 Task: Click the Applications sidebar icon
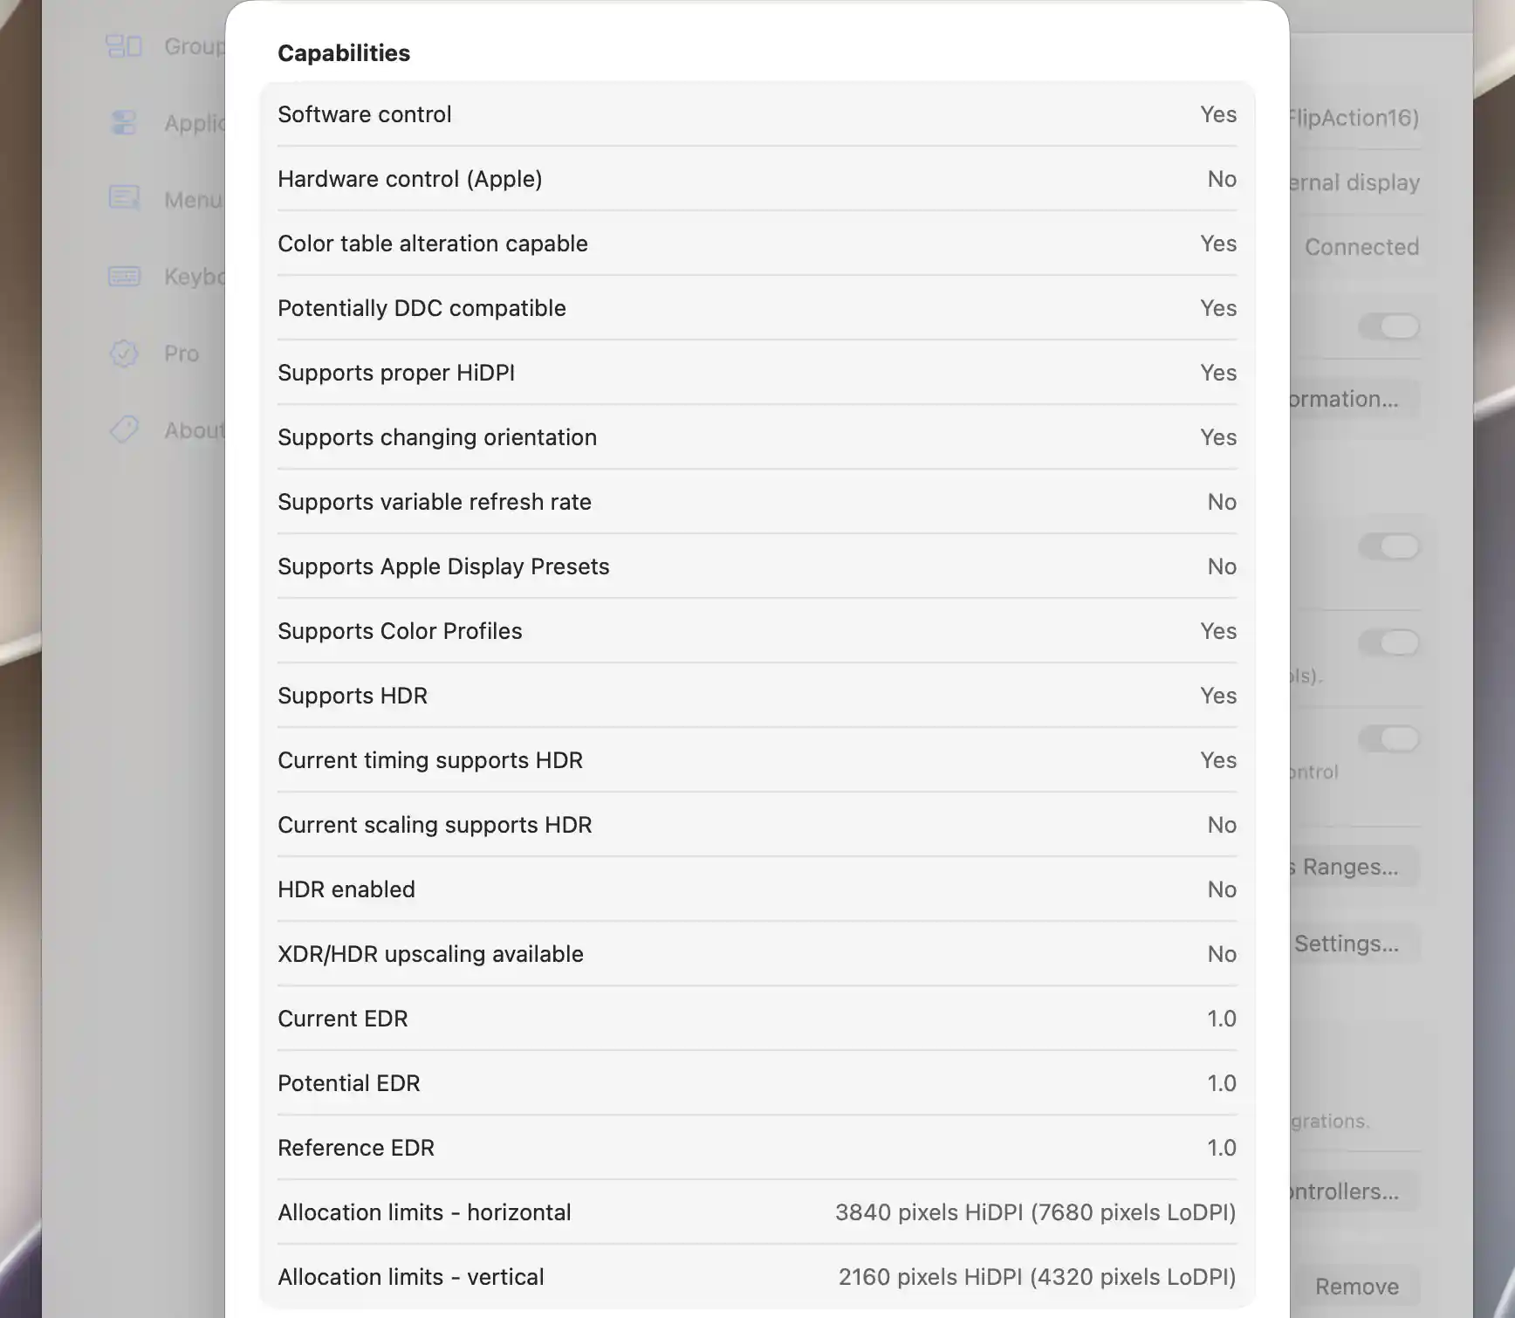(124, 122)
